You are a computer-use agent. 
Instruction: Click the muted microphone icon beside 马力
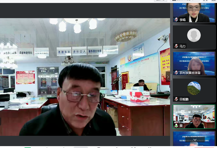click(x=176, y=46)
